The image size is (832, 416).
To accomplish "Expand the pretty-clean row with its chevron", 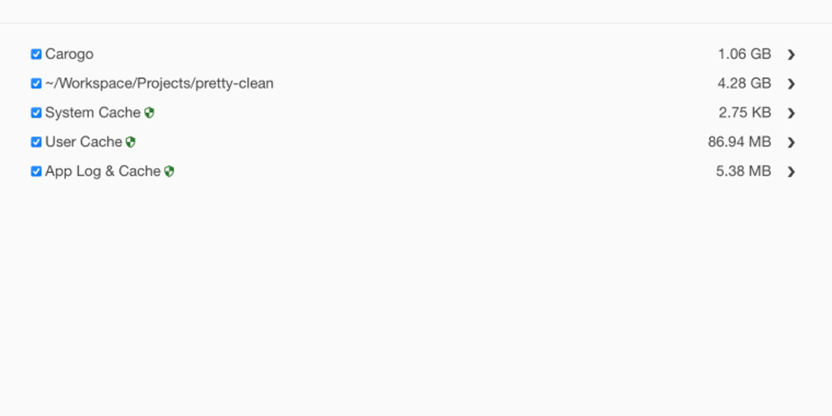I will pyautogui.click(x=791, y=84).
